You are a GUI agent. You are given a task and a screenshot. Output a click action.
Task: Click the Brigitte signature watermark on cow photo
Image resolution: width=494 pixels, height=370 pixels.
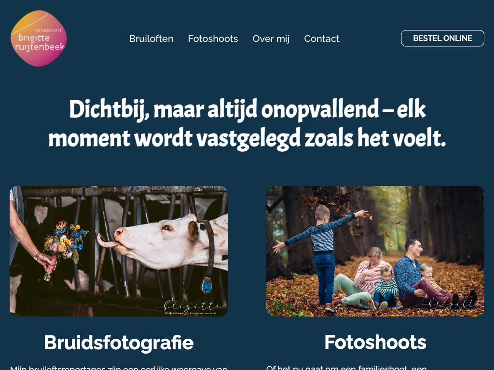click(x=190, y=307)
